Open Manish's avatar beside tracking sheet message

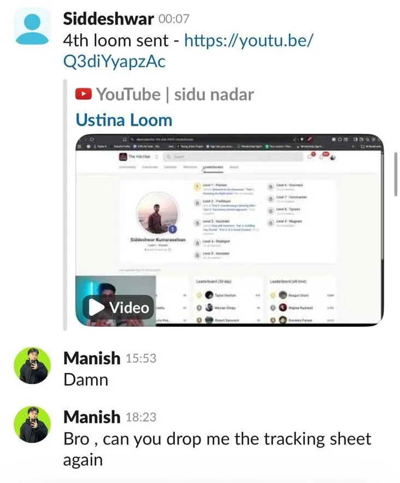(x=32, y=425)
